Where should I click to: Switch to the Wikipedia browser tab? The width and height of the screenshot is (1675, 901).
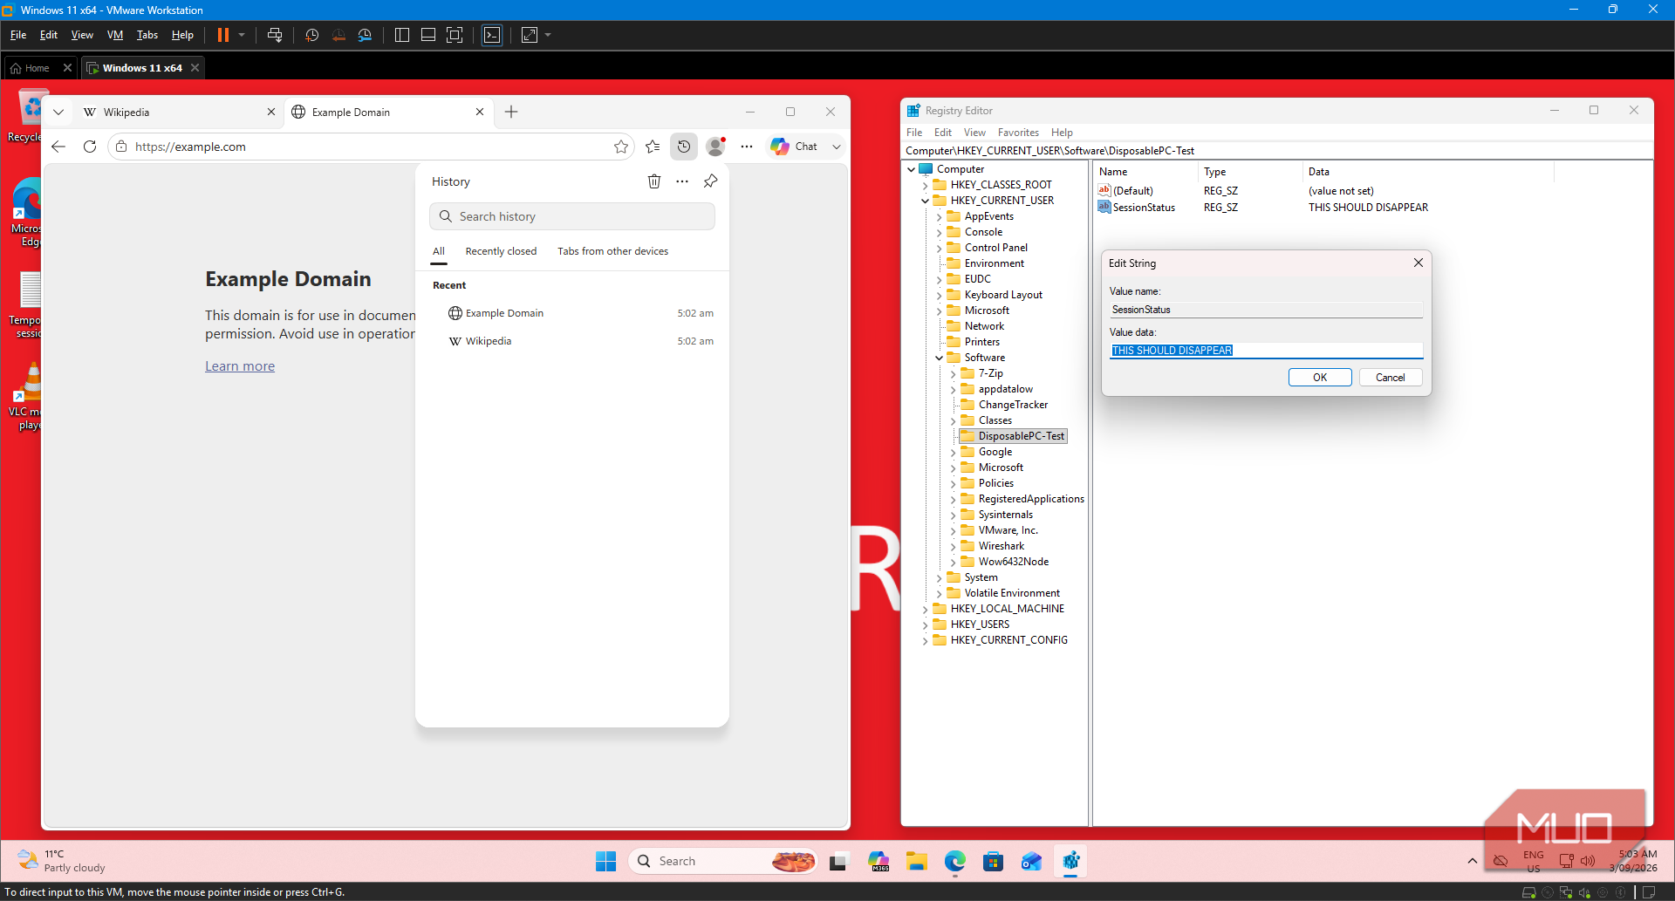pos(180,112)
